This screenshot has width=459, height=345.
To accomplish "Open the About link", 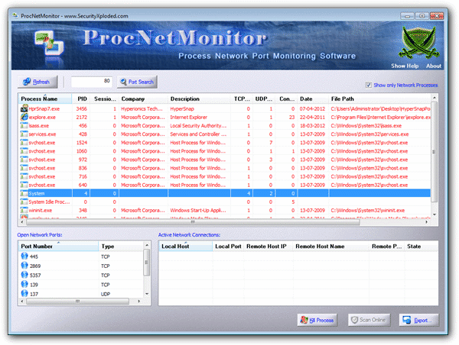I will tap(434, 66).
